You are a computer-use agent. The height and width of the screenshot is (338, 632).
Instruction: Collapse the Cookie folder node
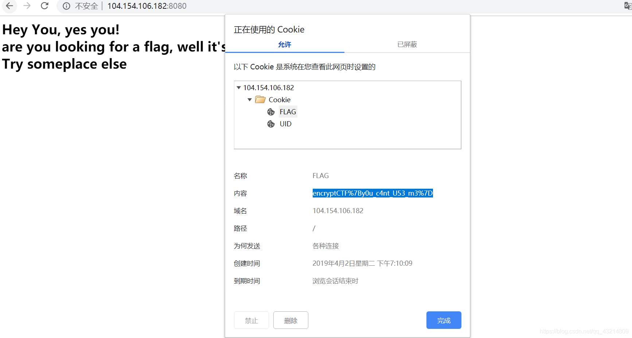tap(250, 100)
